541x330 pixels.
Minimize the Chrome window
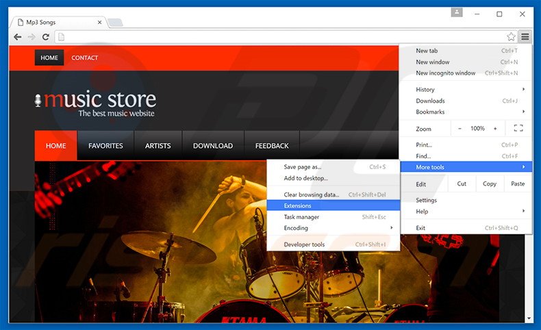[x=477, y=14]
